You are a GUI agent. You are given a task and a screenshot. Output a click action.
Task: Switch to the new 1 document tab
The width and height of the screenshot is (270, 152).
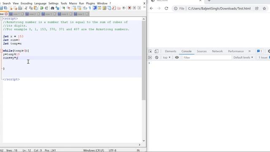click(16, 14)
